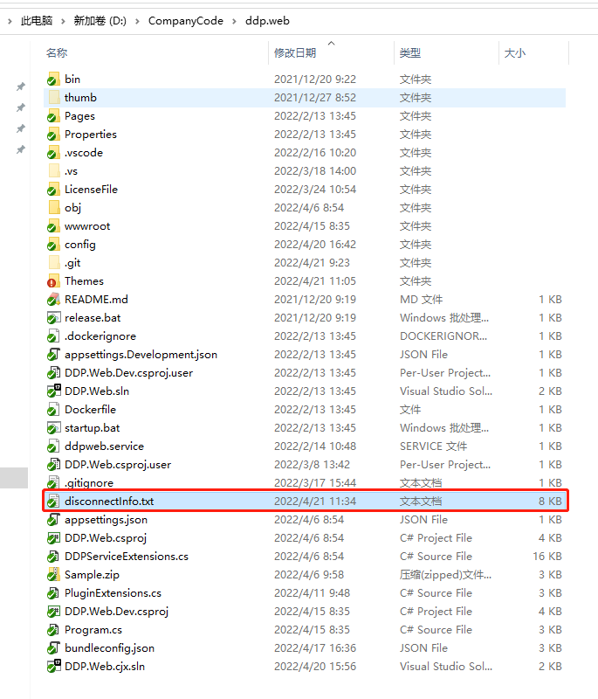This screenshot has height=699, width=598.
Task: Select the wwwroot folder
Action: (87, 226)
